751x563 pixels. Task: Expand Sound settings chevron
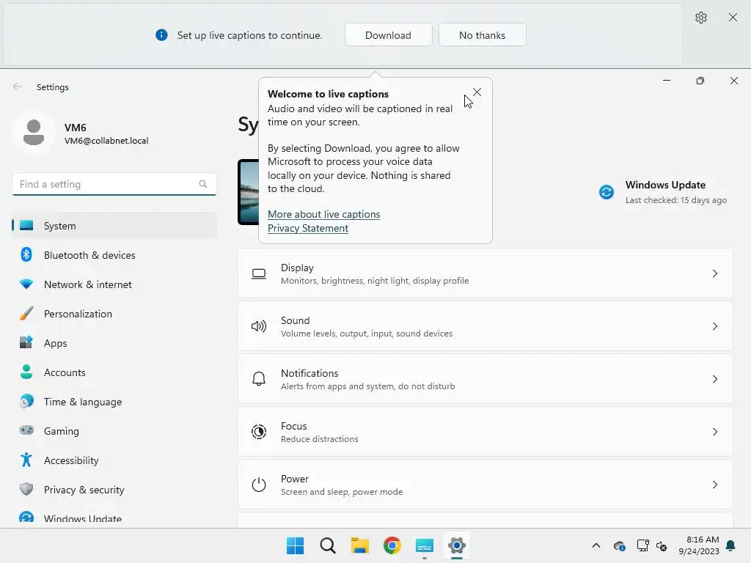714,326
